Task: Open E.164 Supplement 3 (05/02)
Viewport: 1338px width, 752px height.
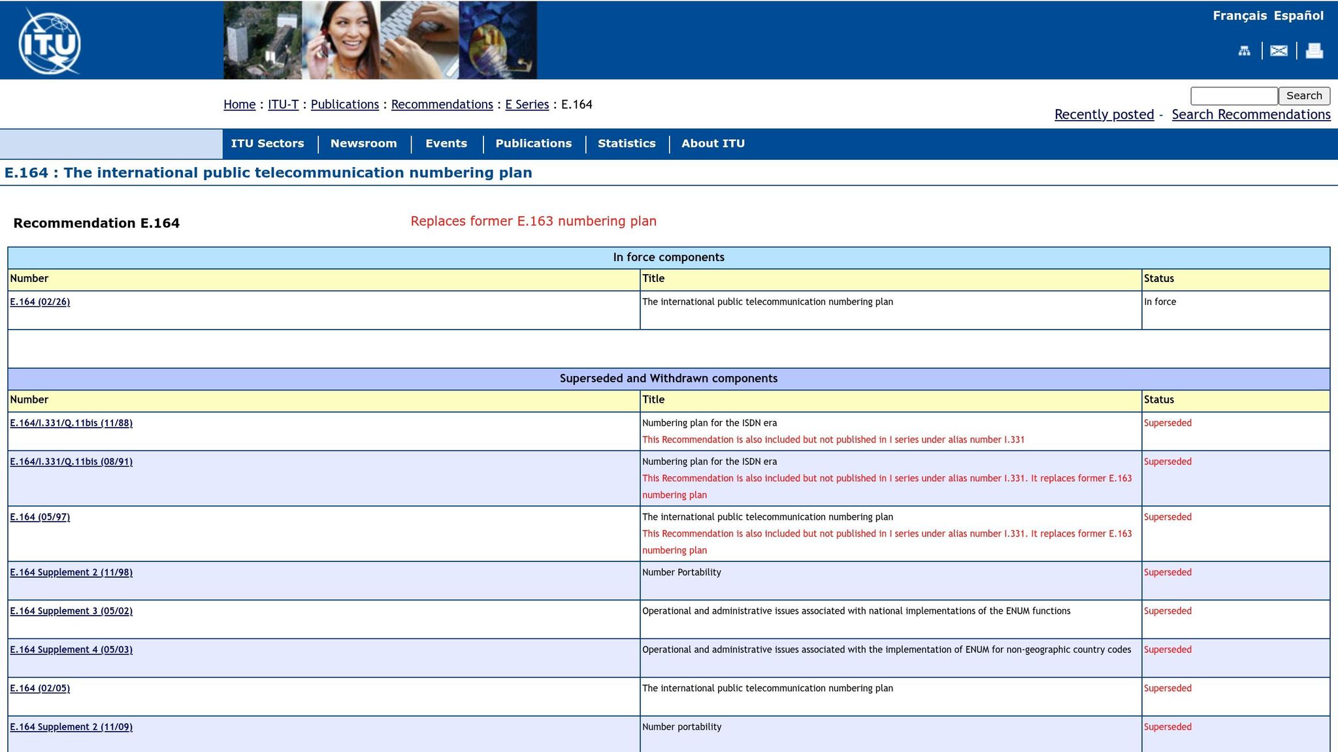Action: coord(71,611)
